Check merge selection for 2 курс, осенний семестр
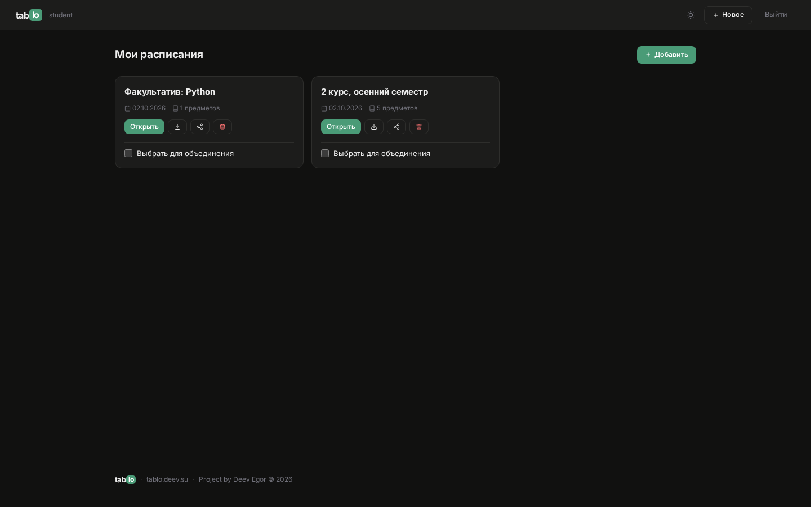 [x=325, y=153]
